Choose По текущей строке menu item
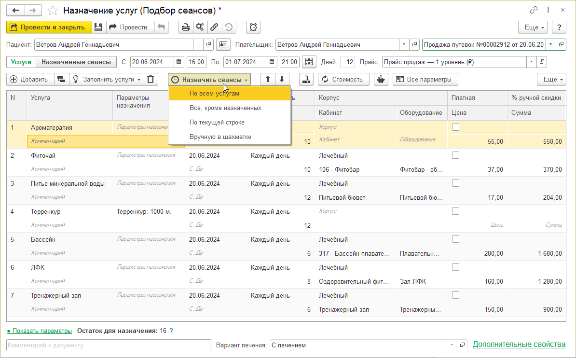This screenshot has height=358, width=576. pos(229,122)
